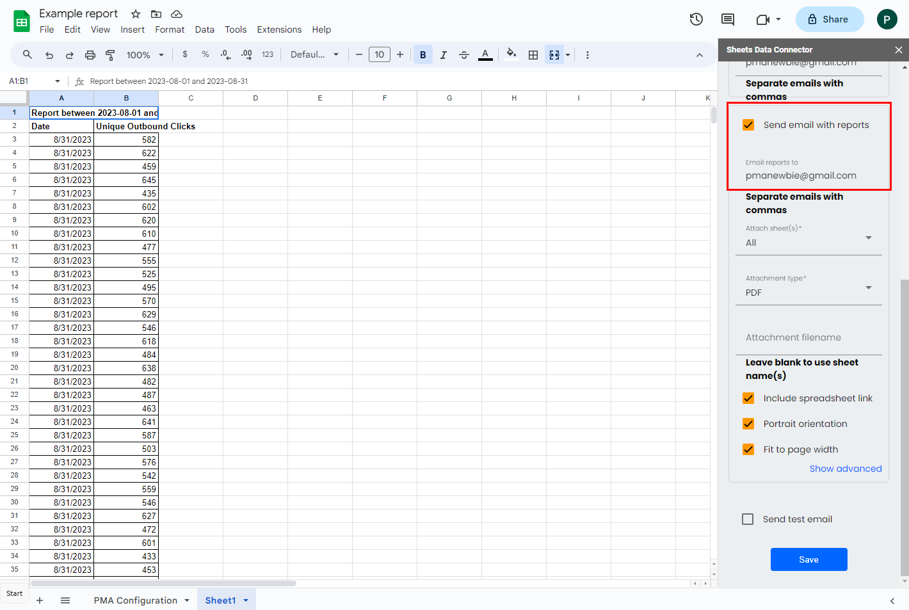
Task: Uncheck Send email with reports
Action: tap(748, 125)
